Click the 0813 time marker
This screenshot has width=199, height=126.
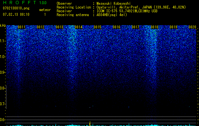[x=59, y=27]
